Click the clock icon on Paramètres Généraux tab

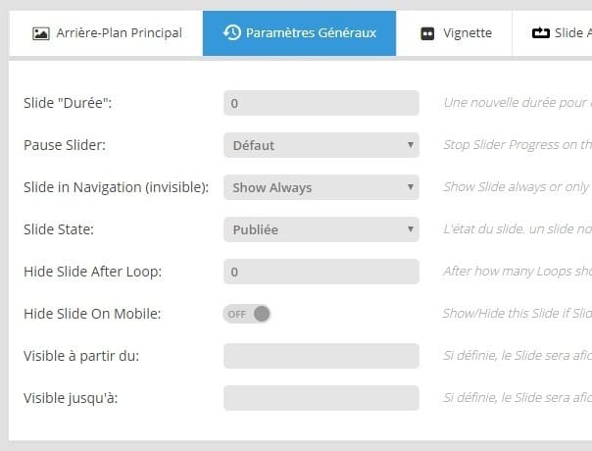click(x=232, y=33)
